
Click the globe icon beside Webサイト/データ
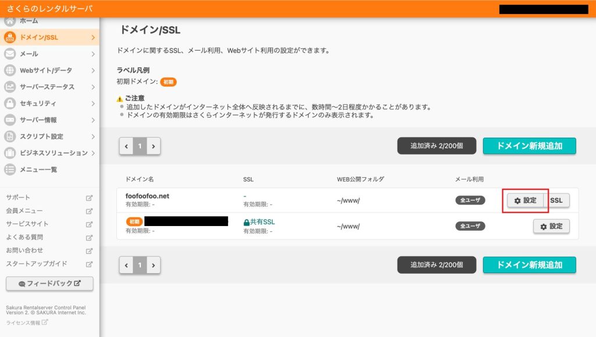[x=10, y=70]
